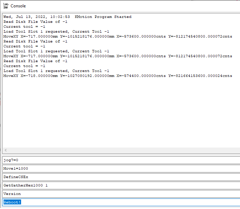Click the Console title text
Viewport: 240px width, 209px height.
pos(18,6)
